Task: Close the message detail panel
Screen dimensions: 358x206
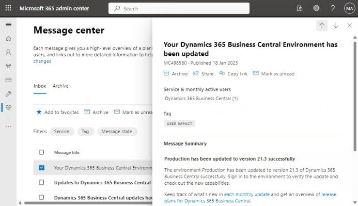Action: [x=350, y=25]
